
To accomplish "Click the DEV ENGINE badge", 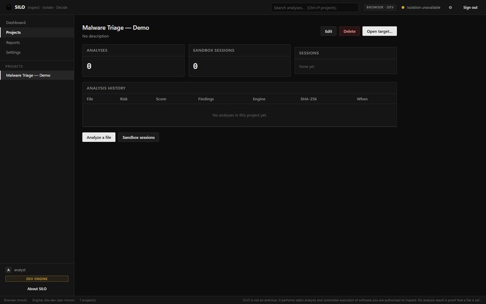I will tap(37, 279).
